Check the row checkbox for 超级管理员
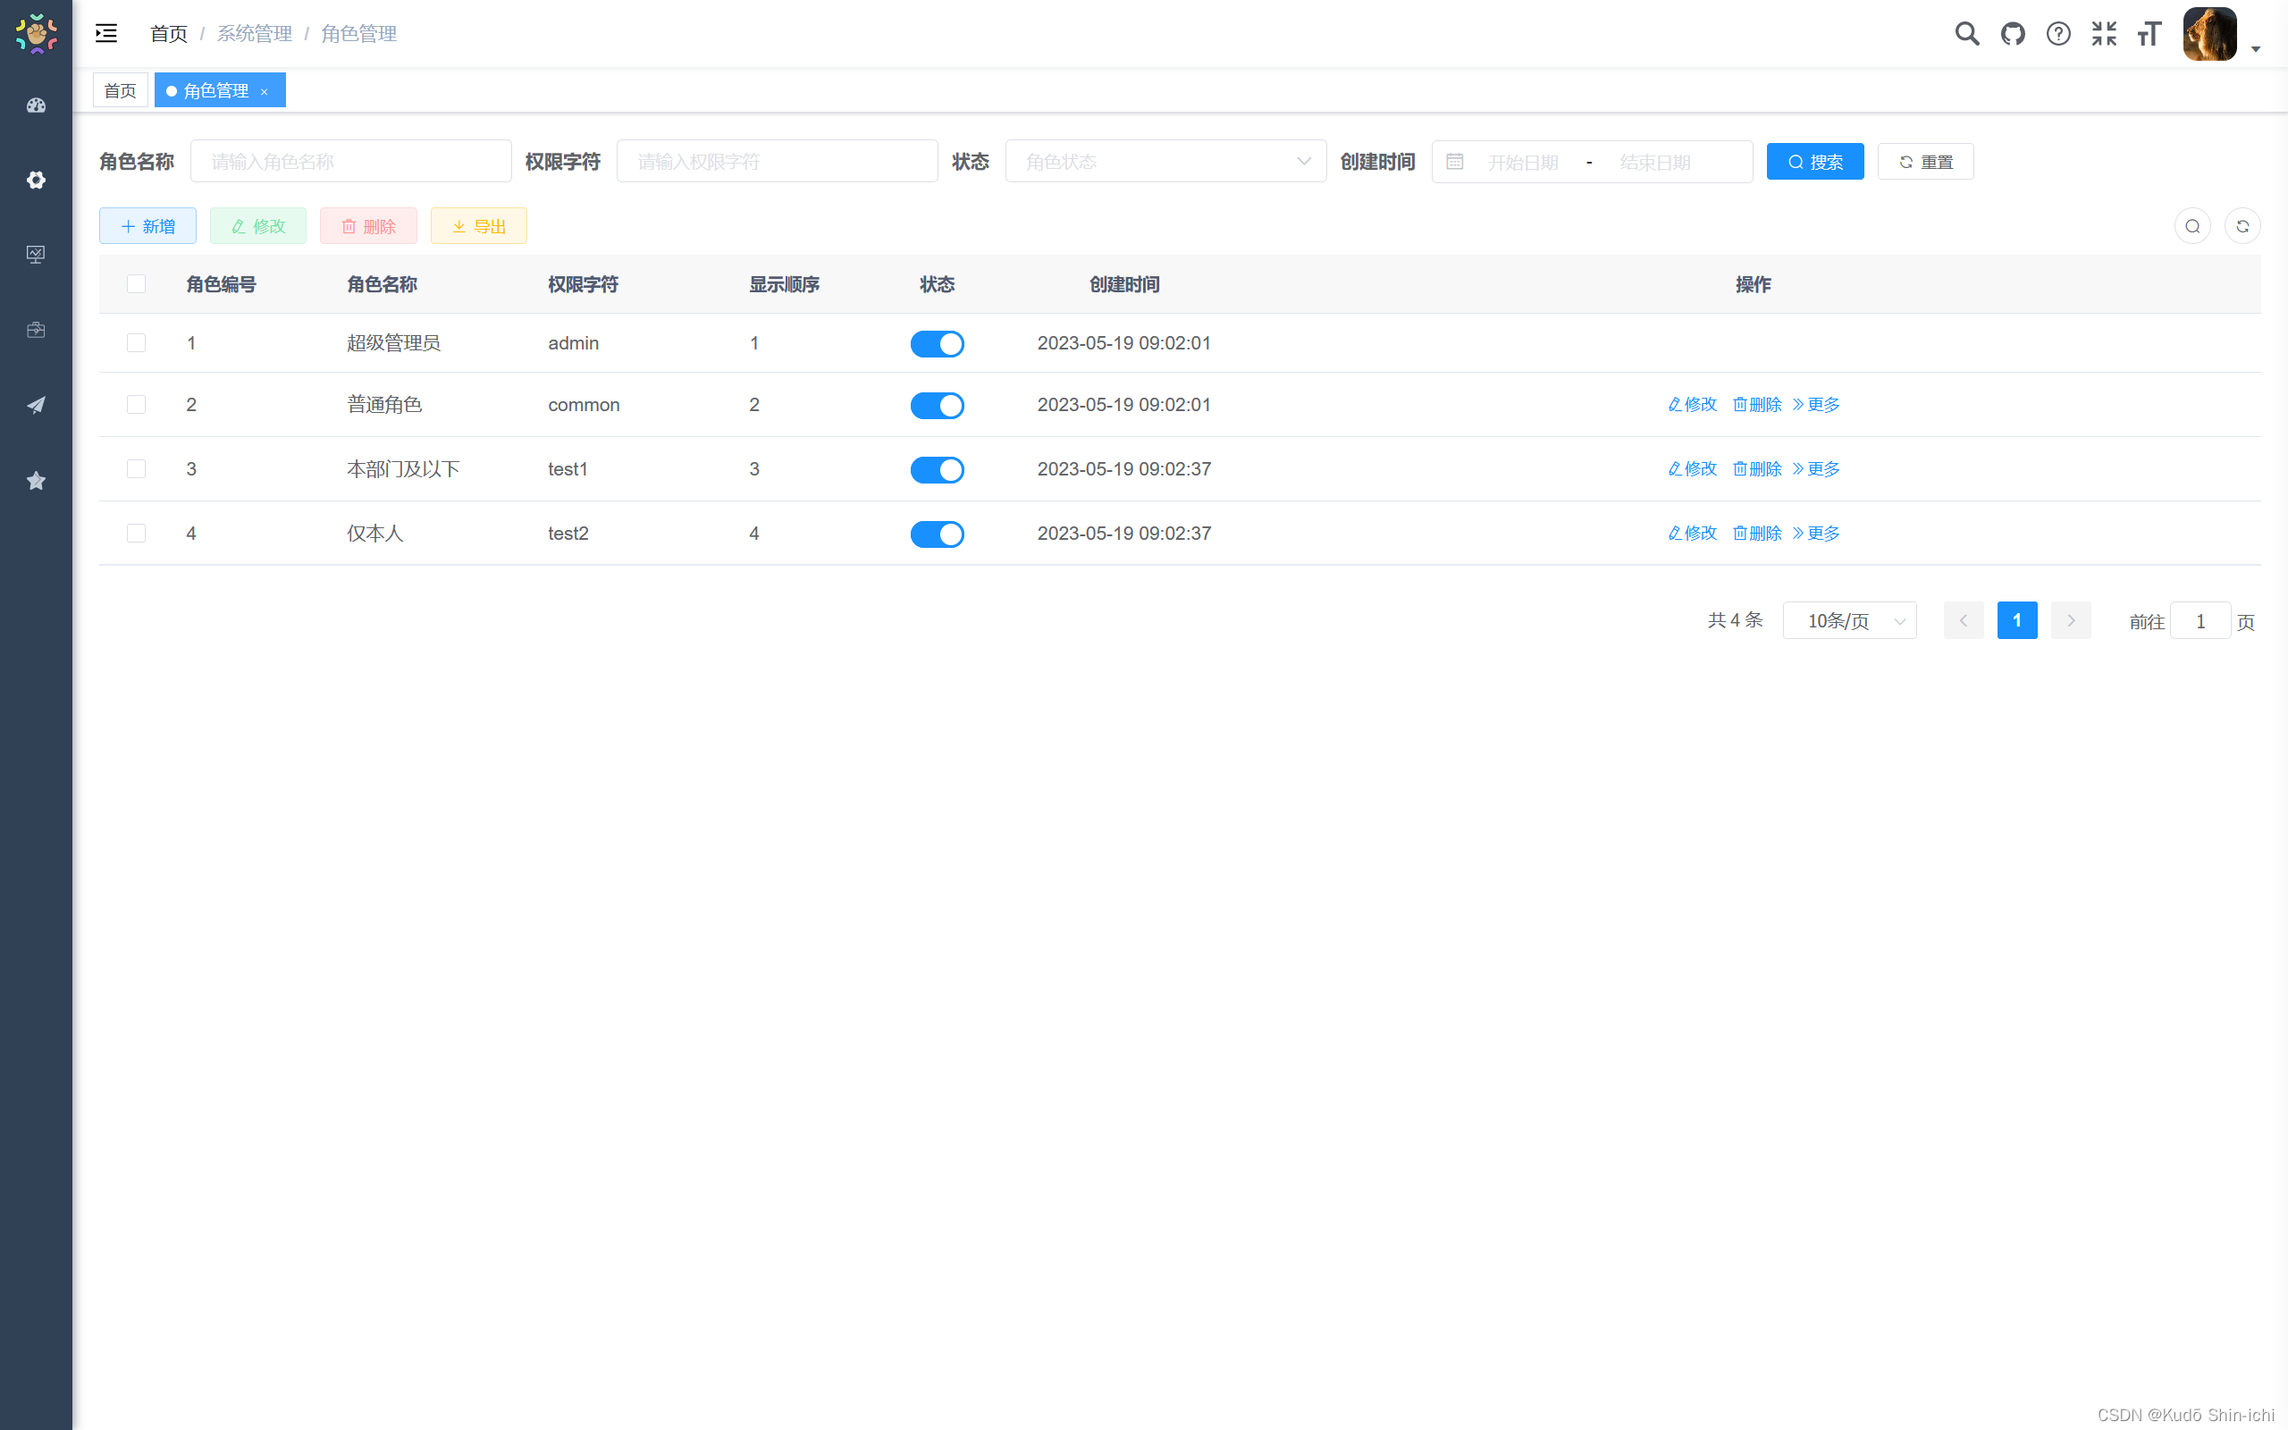2288x1430 pixels. pos(136,342)
